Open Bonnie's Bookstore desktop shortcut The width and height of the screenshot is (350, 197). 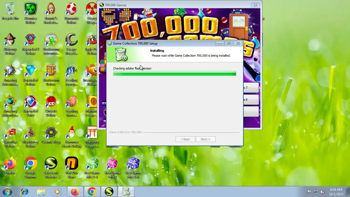pos(51,13)
